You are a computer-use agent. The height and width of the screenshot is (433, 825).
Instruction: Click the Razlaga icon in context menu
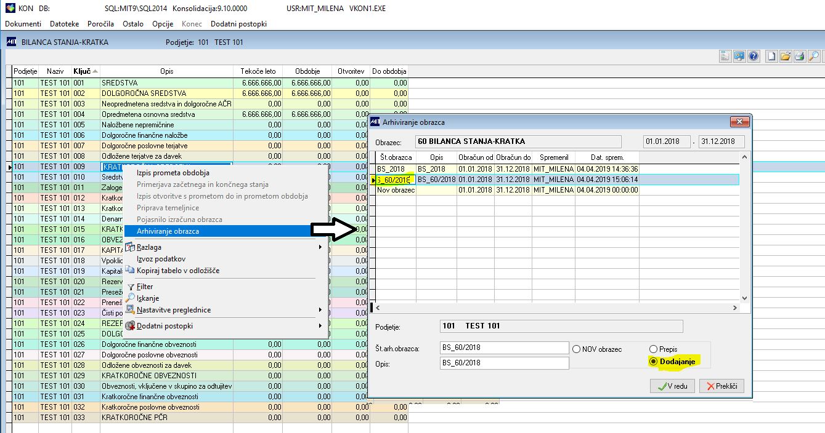[130, 247]
